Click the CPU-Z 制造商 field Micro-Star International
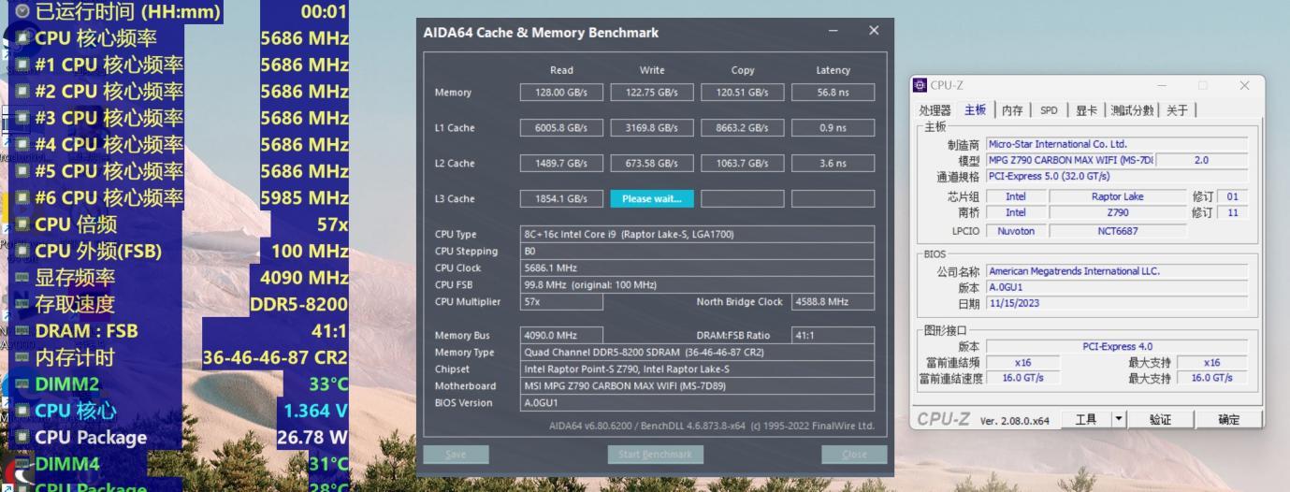 [x=1117, y=144]
